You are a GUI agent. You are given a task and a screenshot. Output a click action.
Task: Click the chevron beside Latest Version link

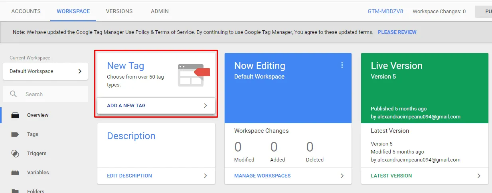click(479, 175)
